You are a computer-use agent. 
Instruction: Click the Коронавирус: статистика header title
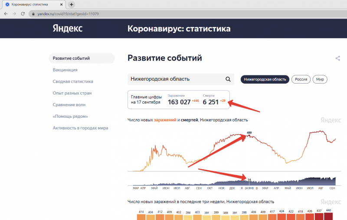click(179, 29)
